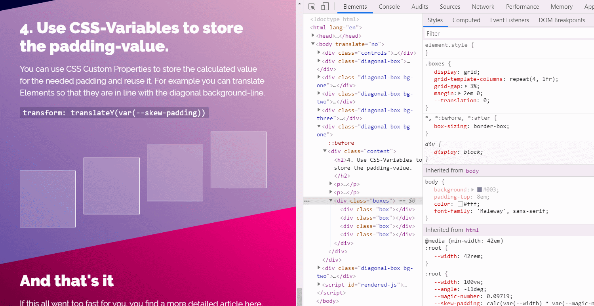Collapse the div class boxes node
This screenshot has width=594, height=306.
coord(331,201)
